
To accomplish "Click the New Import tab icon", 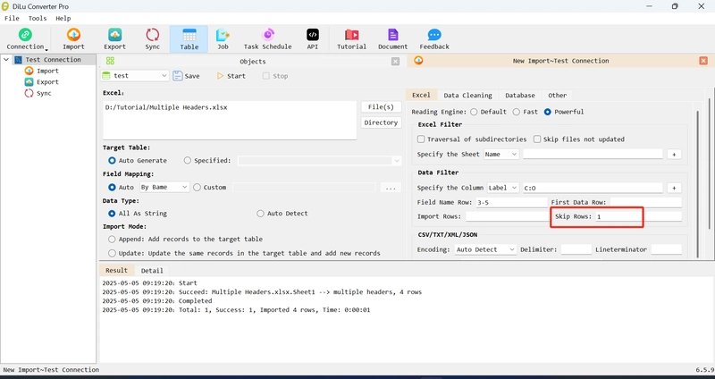I will coord(418,60).
